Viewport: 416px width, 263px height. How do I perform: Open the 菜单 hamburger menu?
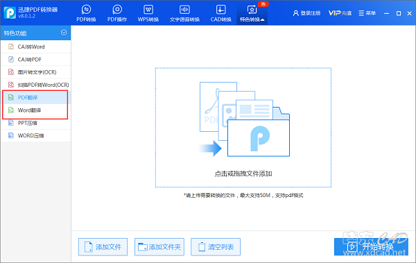coord(367,13)
